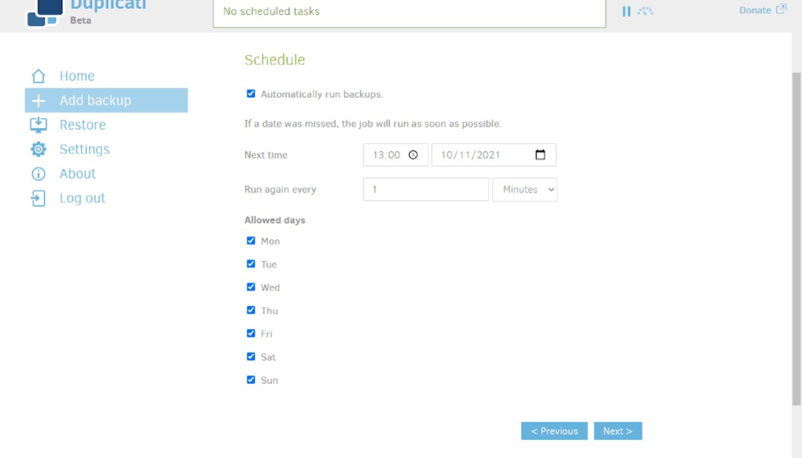Screen dimensions: 802x458
Task: Click the Schedule heading text
Action: point(274,60)
